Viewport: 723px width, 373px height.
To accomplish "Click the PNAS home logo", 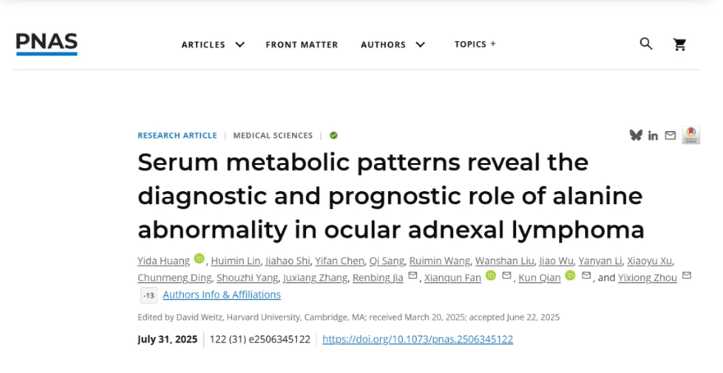I will (x=47, y=44).
